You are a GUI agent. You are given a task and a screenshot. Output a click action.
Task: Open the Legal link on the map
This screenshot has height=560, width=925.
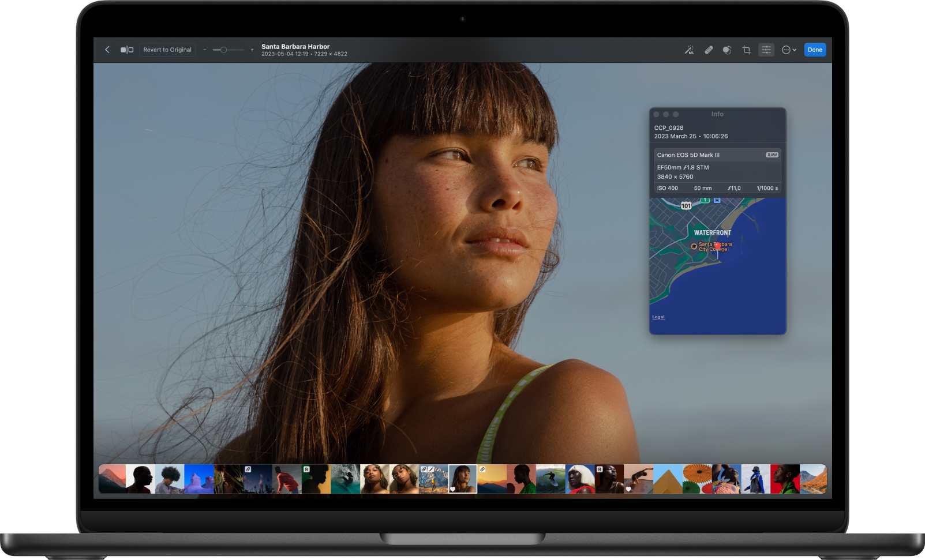(x=658, y=317)
